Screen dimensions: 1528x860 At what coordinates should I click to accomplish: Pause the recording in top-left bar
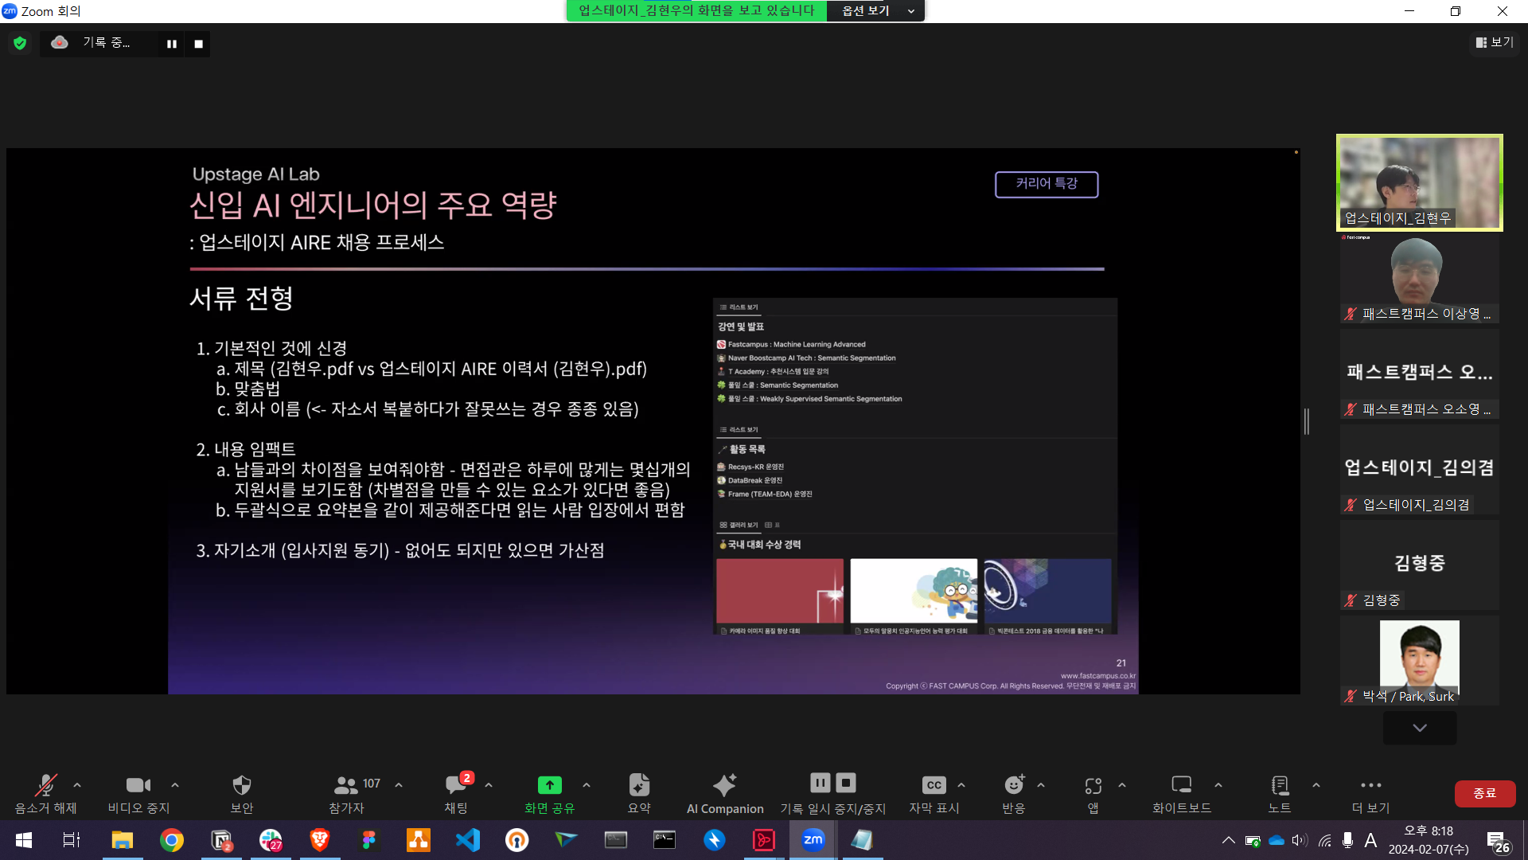pyautogui.click(x=171, y=44)
